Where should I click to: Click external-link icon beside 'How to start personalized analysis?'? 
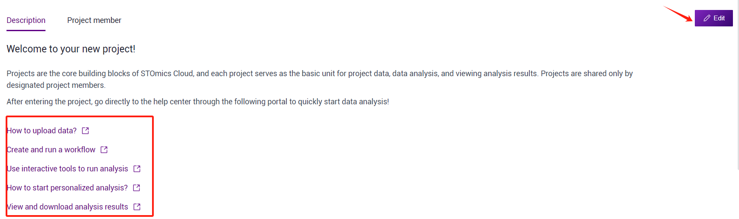[x=136, y=188]
